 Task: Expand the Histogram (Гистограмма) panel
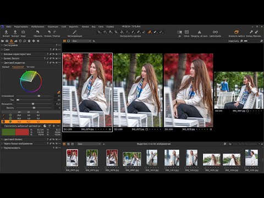2,45
